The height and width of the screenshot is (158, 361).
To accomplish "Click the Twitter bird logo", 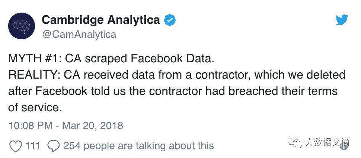I will [342, 20].
